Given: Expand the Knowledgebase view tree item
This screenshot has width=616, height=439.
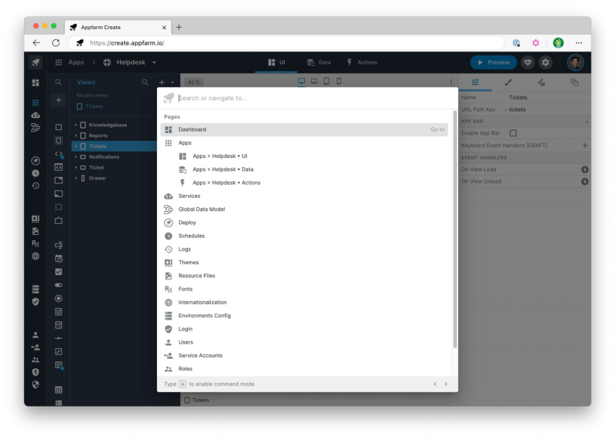Looking at the screenshot, I should [x=76, y=125].
